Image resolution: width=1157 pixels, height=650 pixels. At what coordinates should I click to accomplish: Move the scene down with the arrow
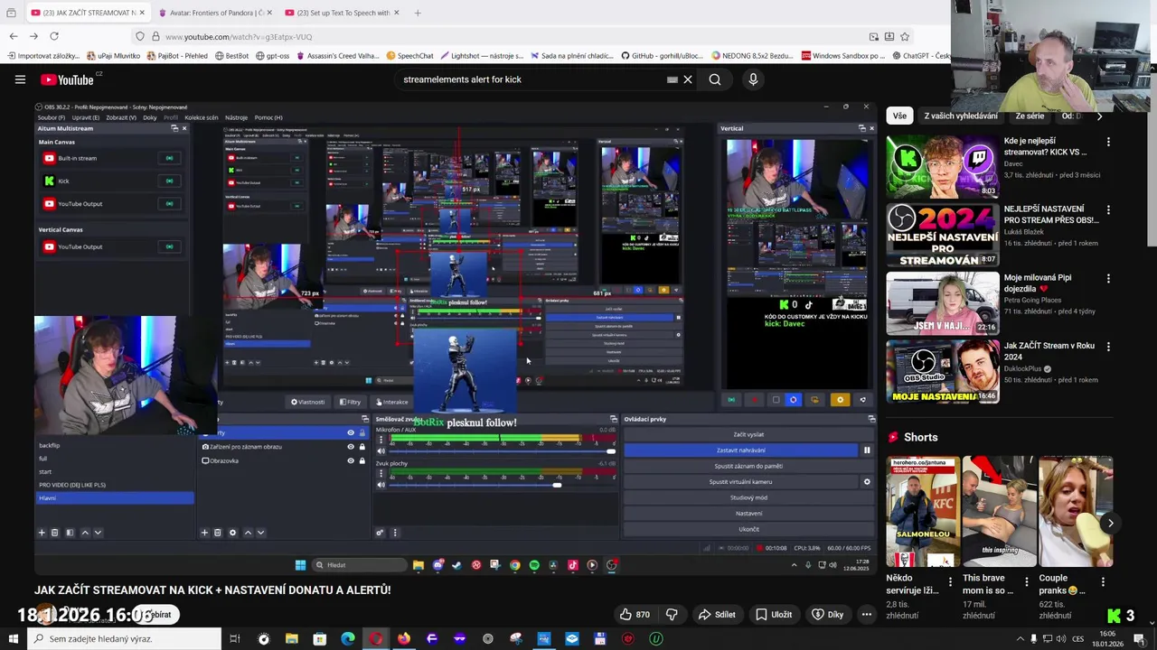[98, 533]
